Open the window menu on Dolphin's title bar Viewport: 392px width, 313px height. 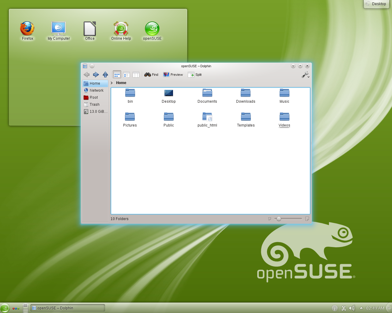click(85, 66)
